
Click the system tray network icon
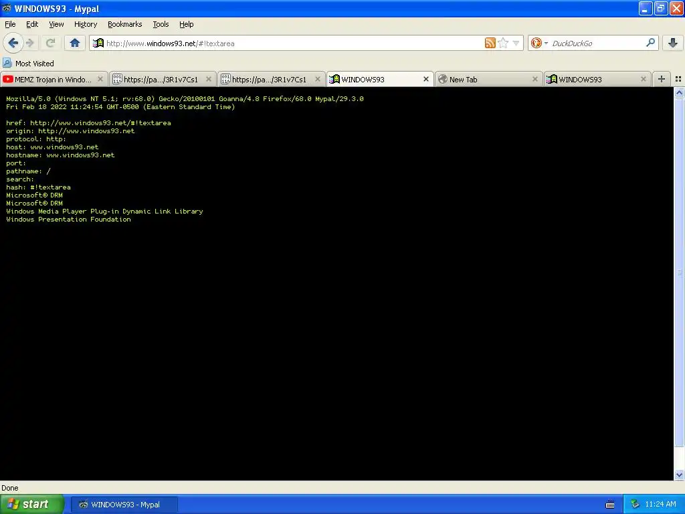[635, 505]
